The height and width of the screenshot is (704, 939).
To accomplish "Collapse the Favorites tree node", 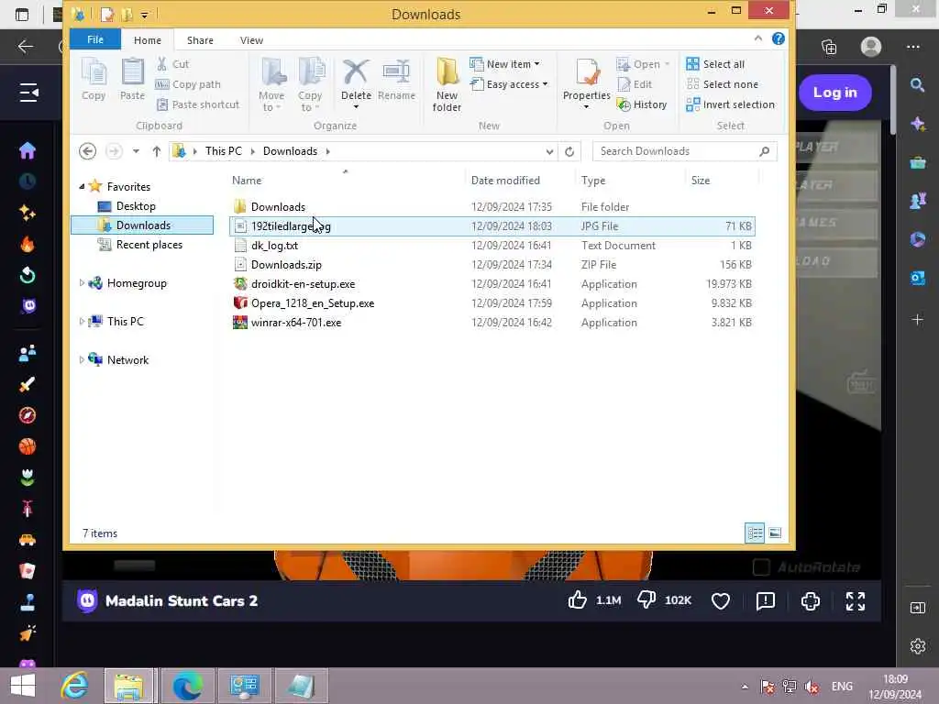I will [x=82, y=187].
